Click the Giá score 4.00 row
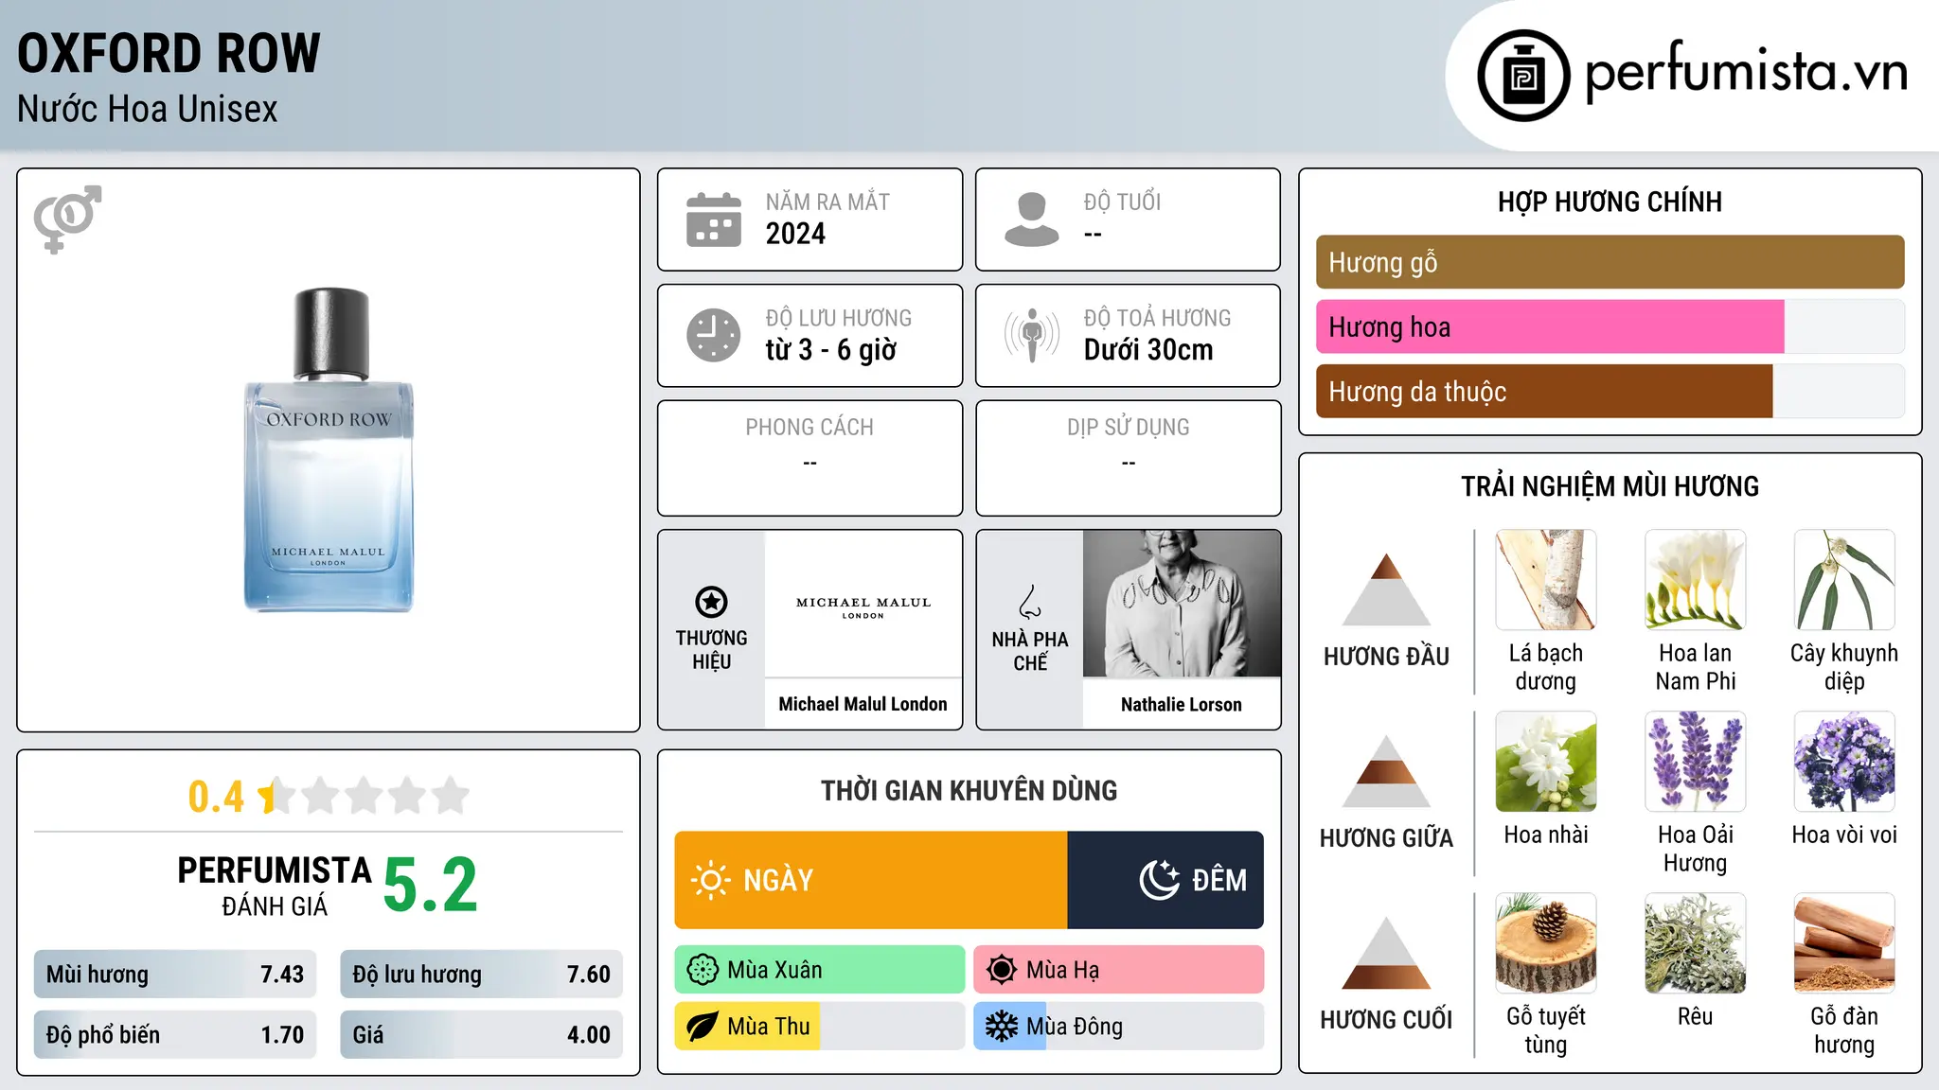 [x=482, y=1034]
